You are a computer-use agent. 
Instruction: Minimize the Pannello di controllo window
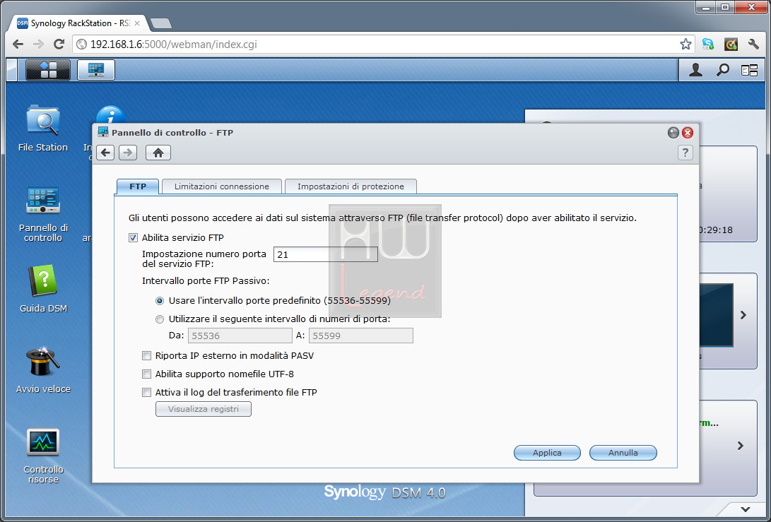(x=673, y=133)
